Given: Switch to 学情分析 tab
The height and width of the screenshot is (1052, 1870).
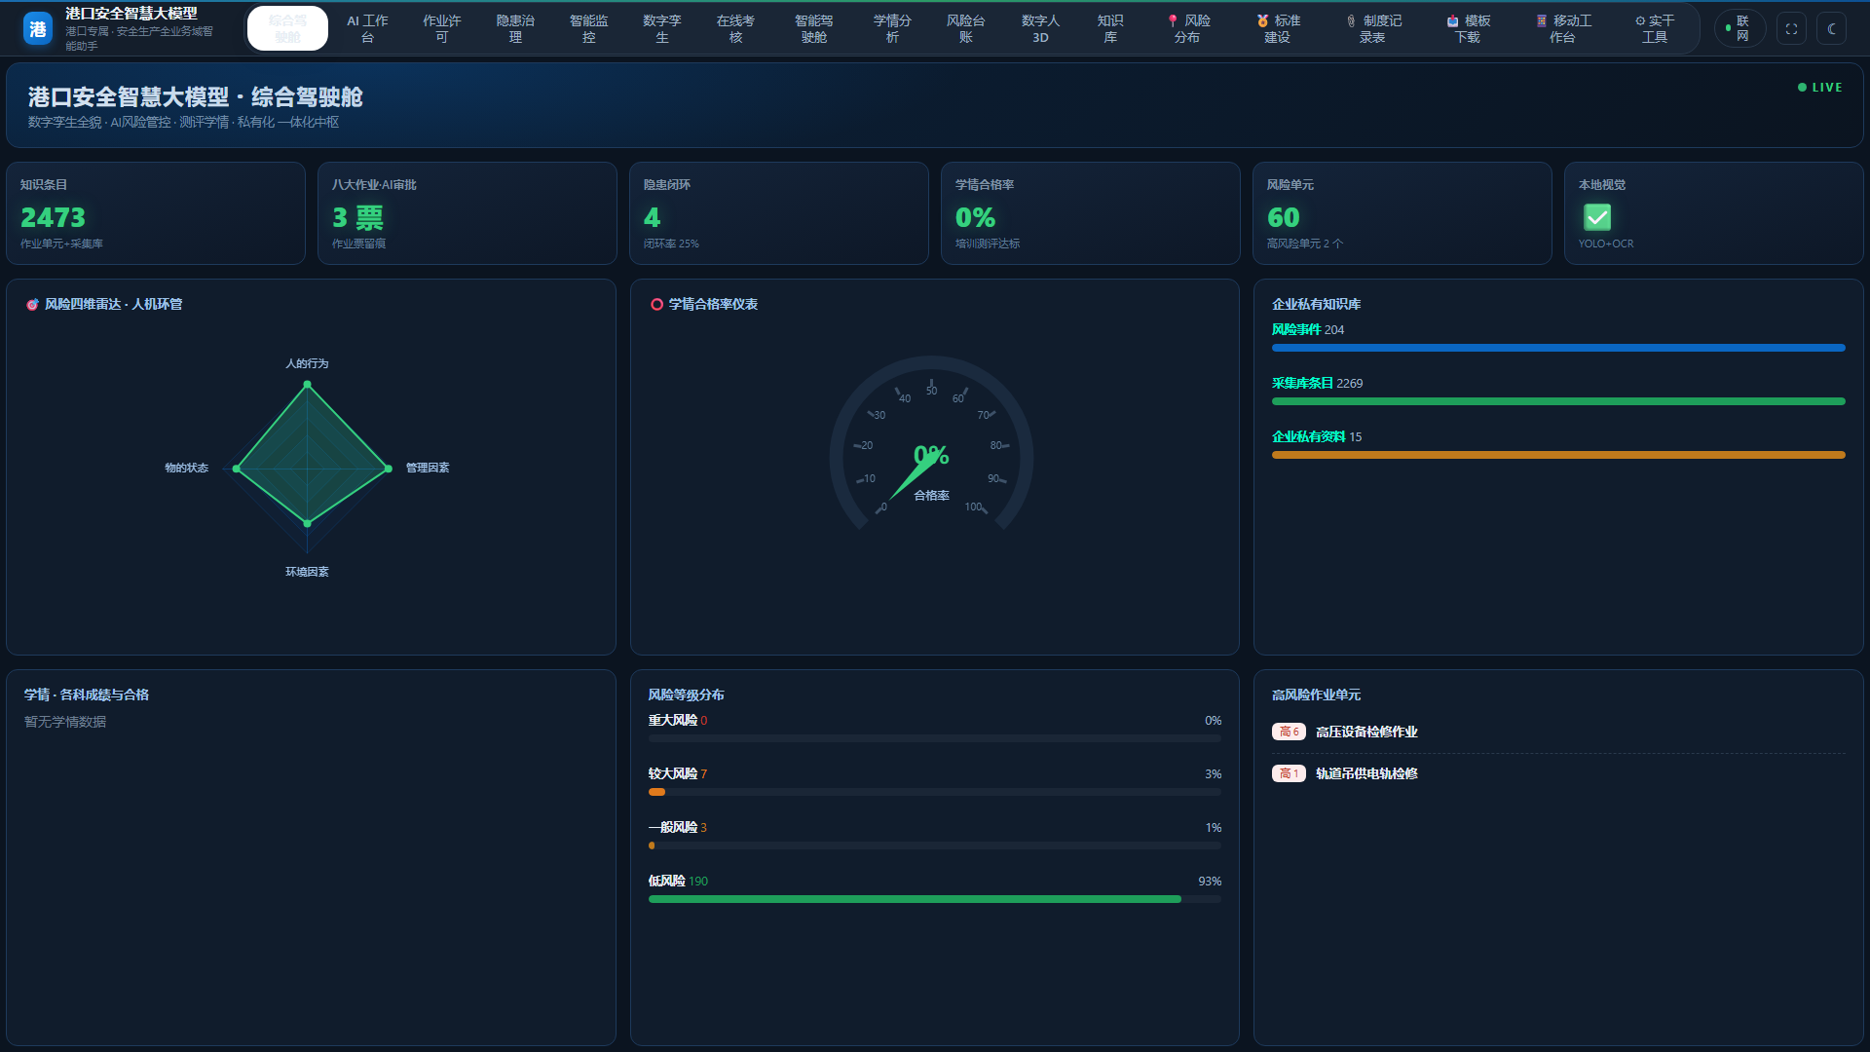Looking at the screenshot, I should (x=892, y=29).
